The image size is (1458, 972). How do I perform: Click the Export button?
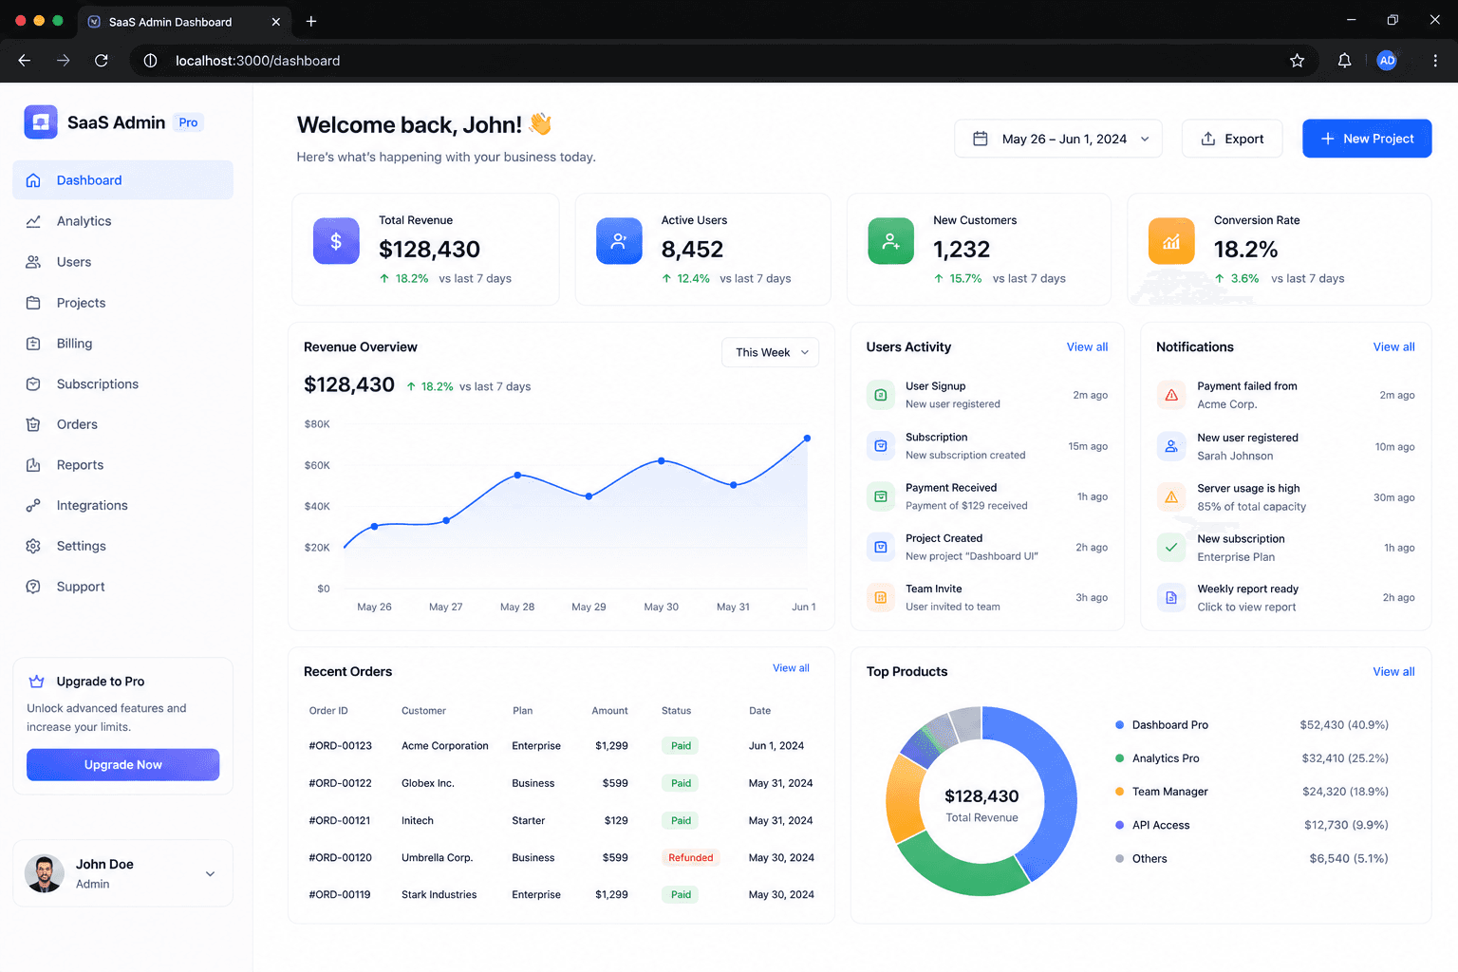coord(1232,139)
